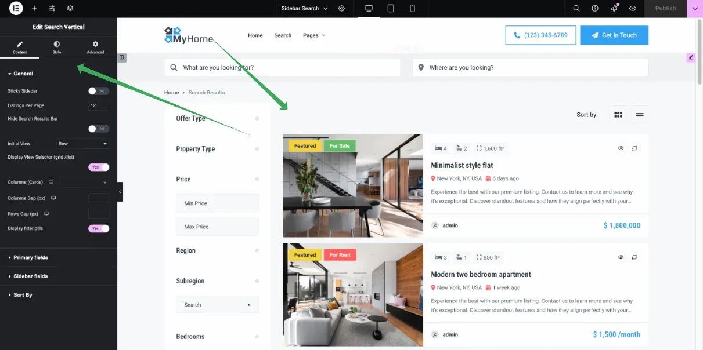The image size is (703, 350).
Task: Open the Elementor logo menu
Action: (x=16, y=8)
